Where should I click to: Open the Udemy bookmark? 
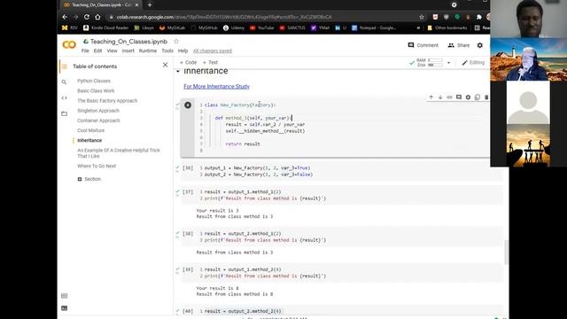[234, 27]
